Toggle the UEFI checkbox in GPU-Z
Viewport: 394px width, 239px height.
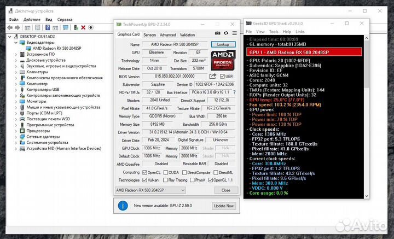coord(222,77)
